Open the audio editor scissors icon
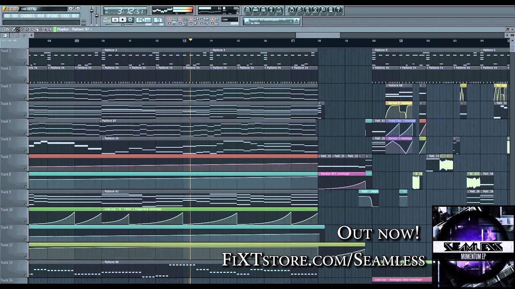 pos(315,10)
